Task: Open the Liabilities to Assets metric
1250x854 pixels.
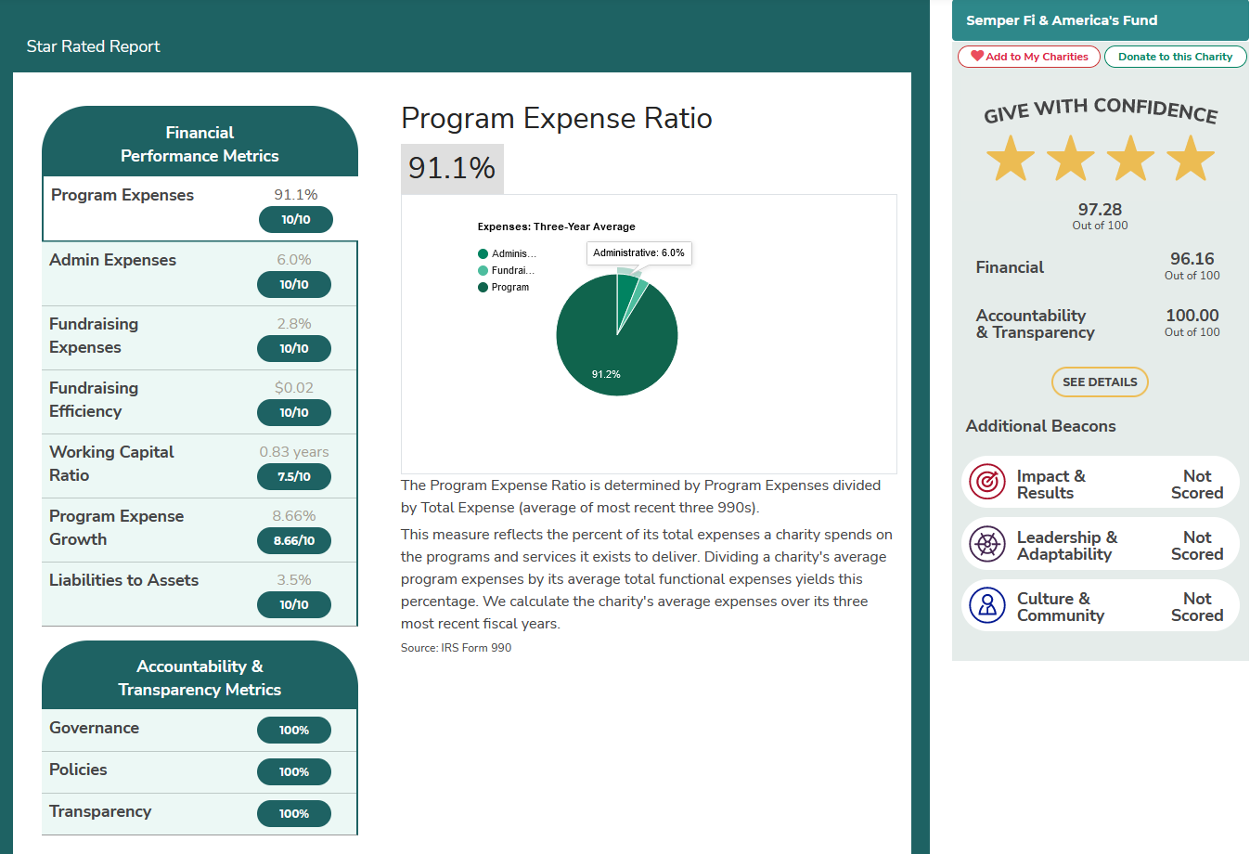Action: pos(200,593)
